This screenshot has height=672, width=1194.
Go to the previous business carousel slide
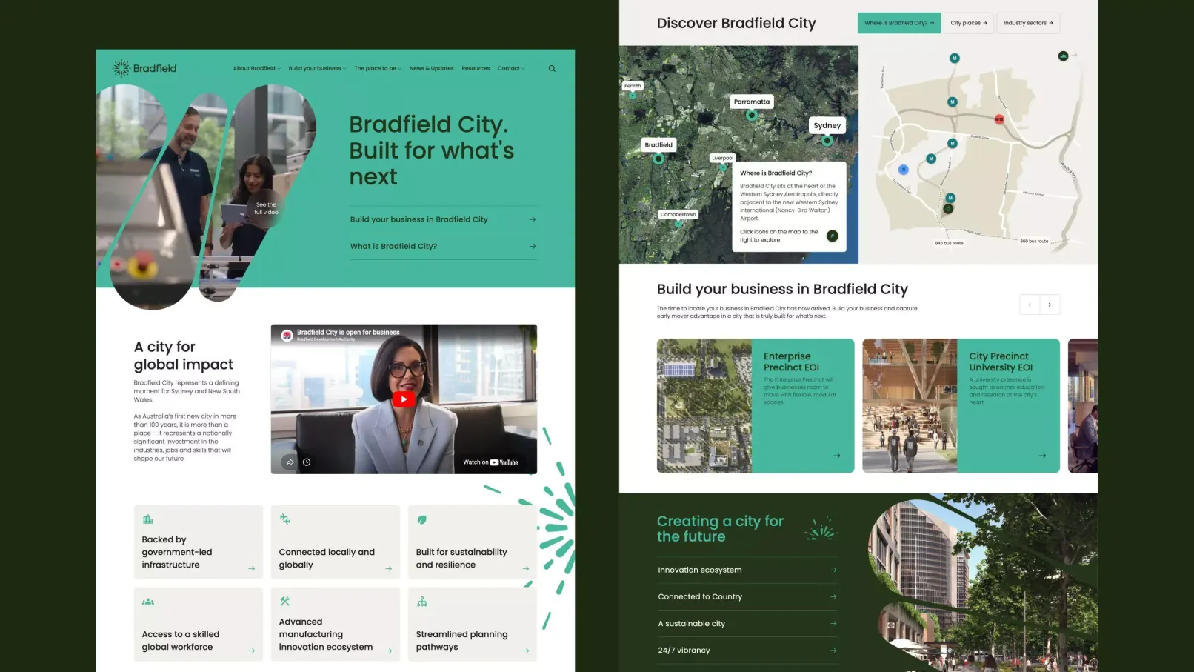tap(1030, 305)
